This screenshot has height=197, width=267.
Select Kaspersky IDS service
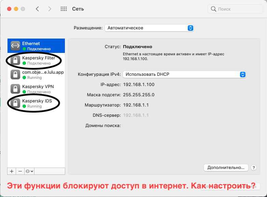[36, 103]
